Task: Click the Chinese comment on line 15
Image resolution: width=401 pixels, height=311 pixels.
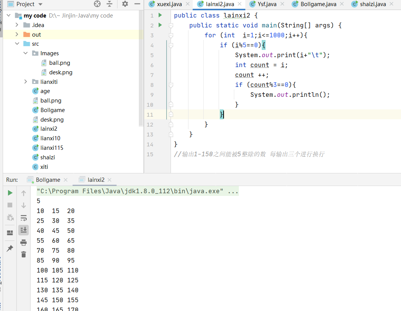Action: tap(250, 154)
